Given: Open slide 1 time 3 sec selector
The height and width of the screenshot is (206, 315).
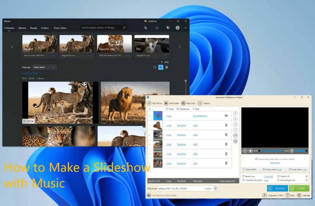Looking at the screenshot, I should pyautogui.click(x=169, y=125).
